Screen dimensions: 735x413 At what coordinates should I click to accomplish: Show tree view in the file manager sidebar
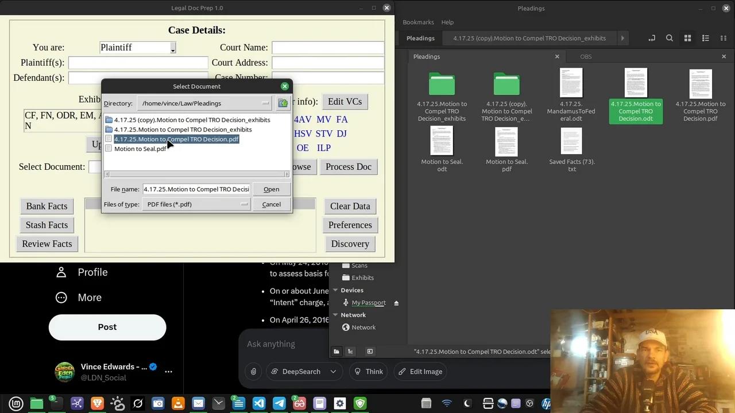(350, 351)
